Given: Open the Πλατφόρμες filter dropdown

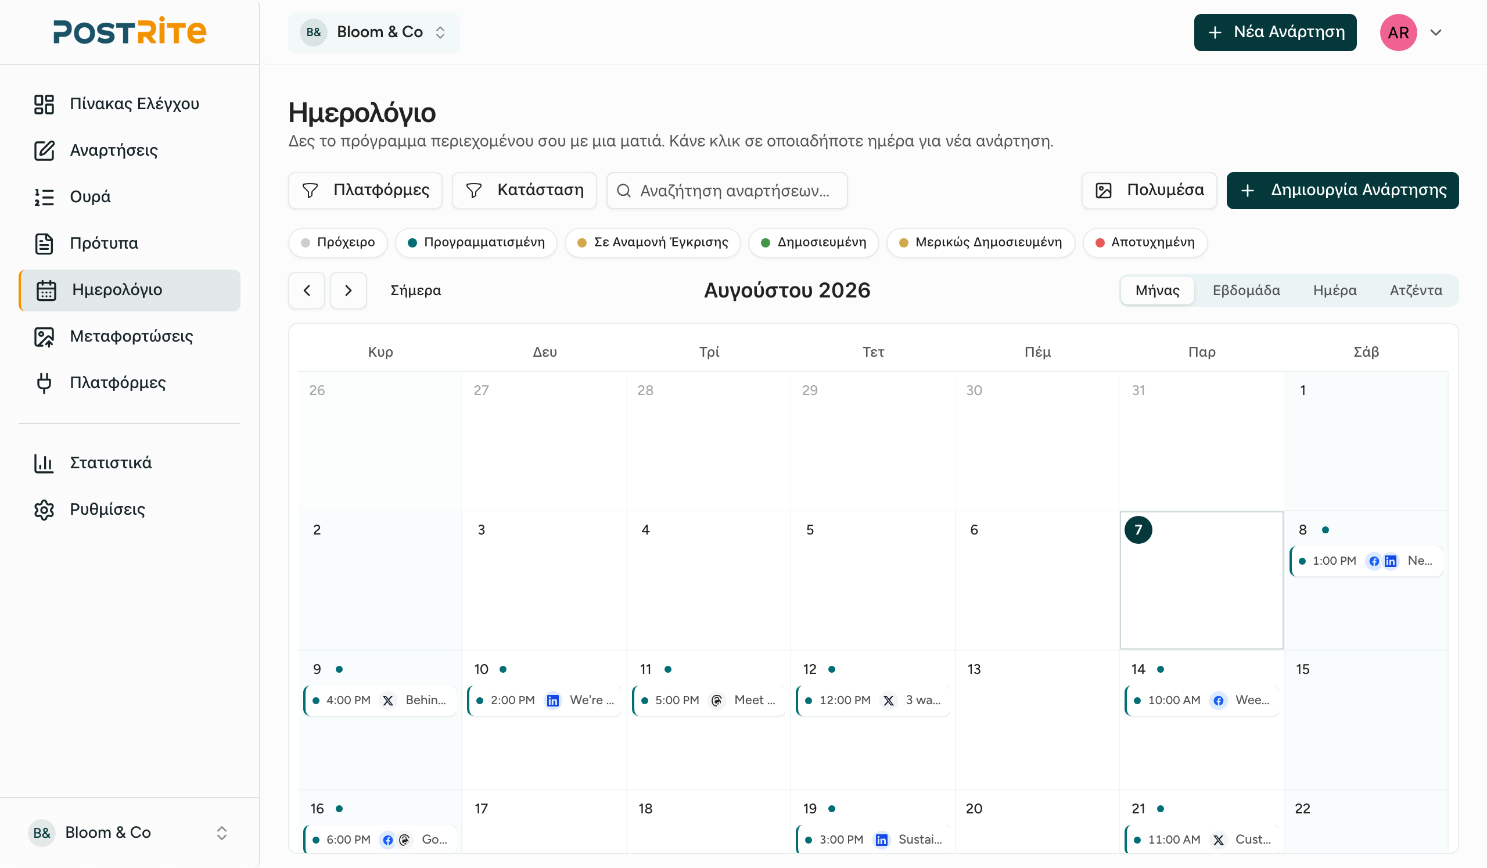Looking at the screenshot, I should pyautogui.click(x=365, y=191).
